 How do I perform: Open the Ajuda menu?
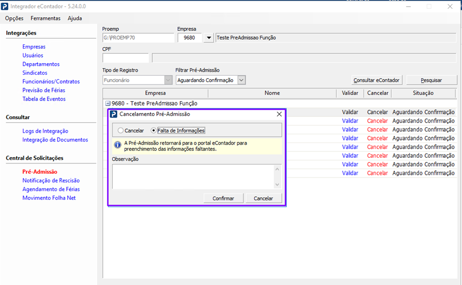tap(75, 18)
